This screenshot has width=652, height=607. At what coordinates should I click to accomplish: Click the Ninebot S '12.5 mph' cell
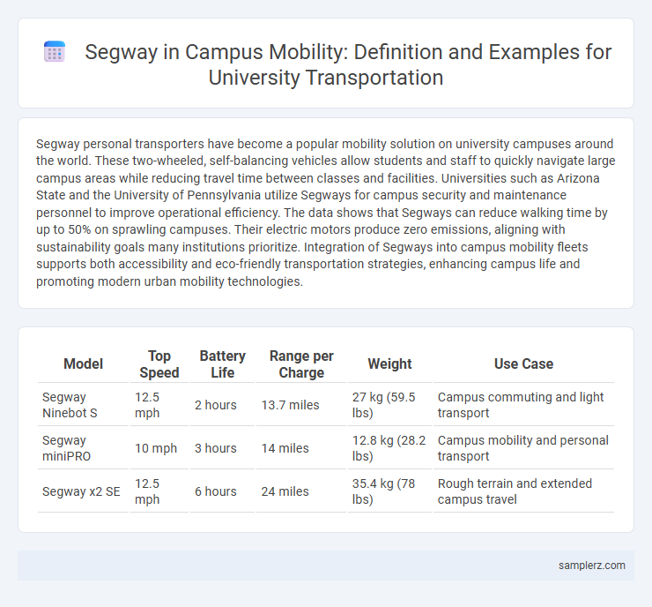coord(159,405)
